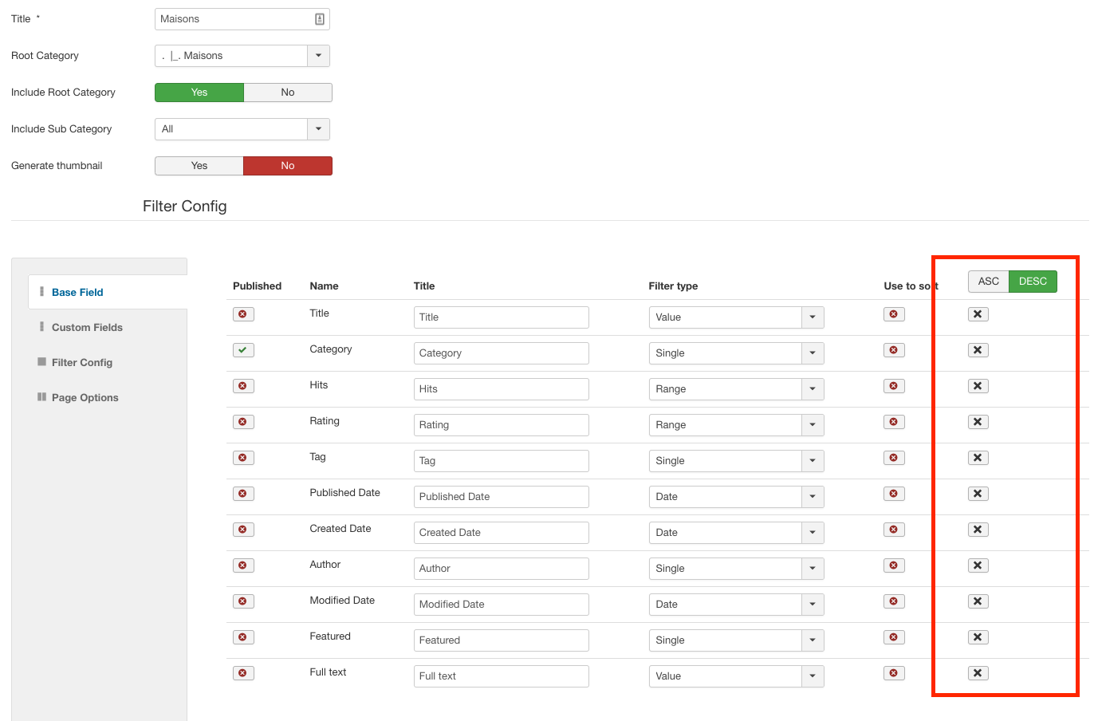Viewport: 1098px width, 721px height.
Task: Click the X sort-order icon in Rating row
Action: tap(978, 422)
